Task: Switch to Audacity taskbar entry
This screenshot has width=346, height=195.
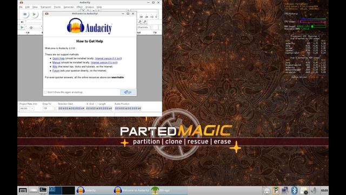Action: pyautogui.click(x=94, y=190)
